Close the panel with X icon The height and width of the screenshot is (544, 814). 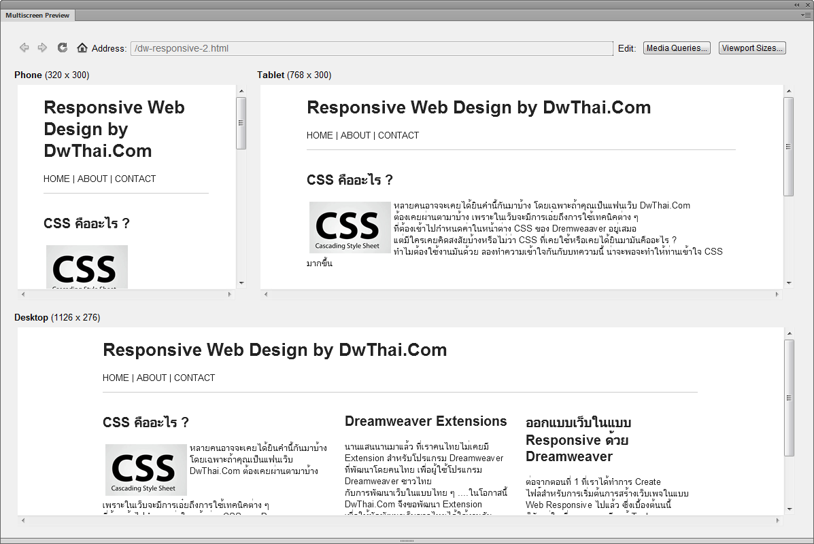click(x=807, y=5)
